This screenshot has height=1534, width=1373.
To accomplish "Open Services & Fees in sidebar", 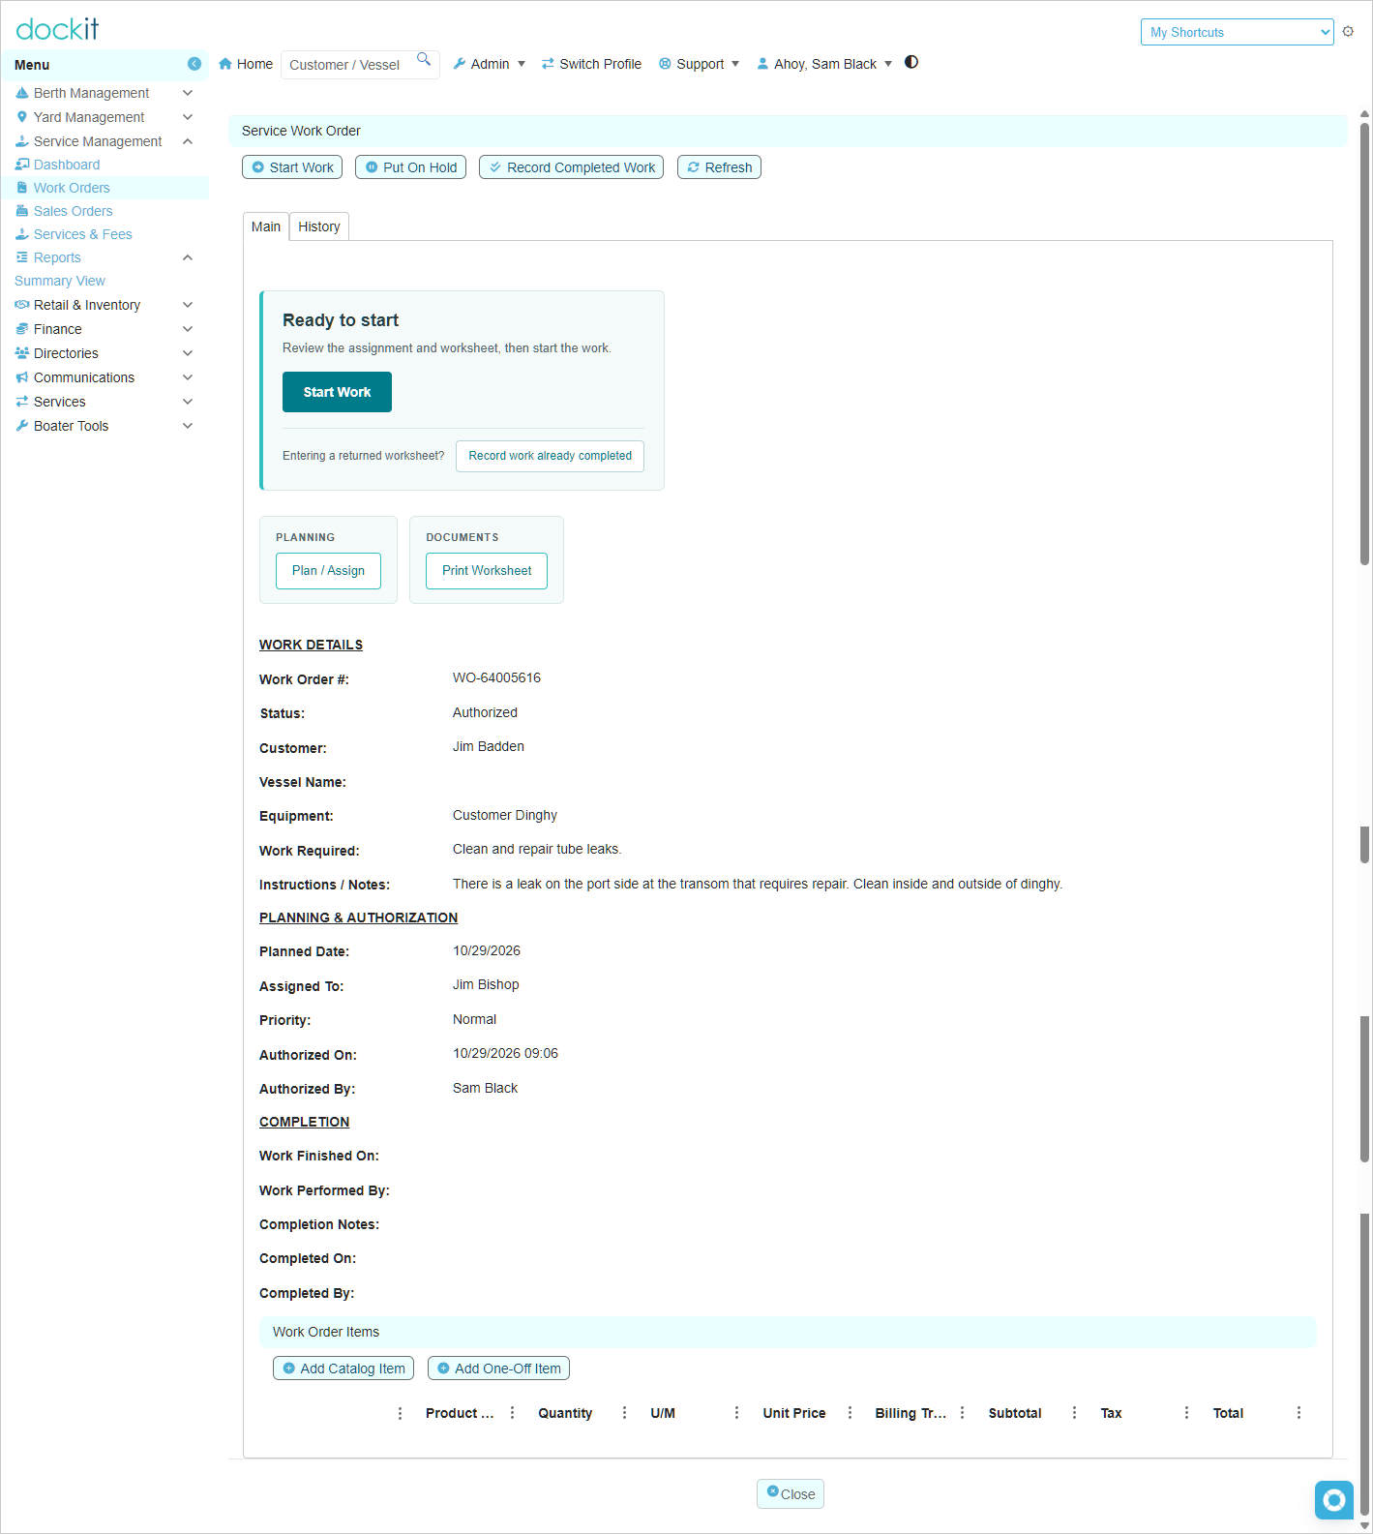I will coord(82,234).
